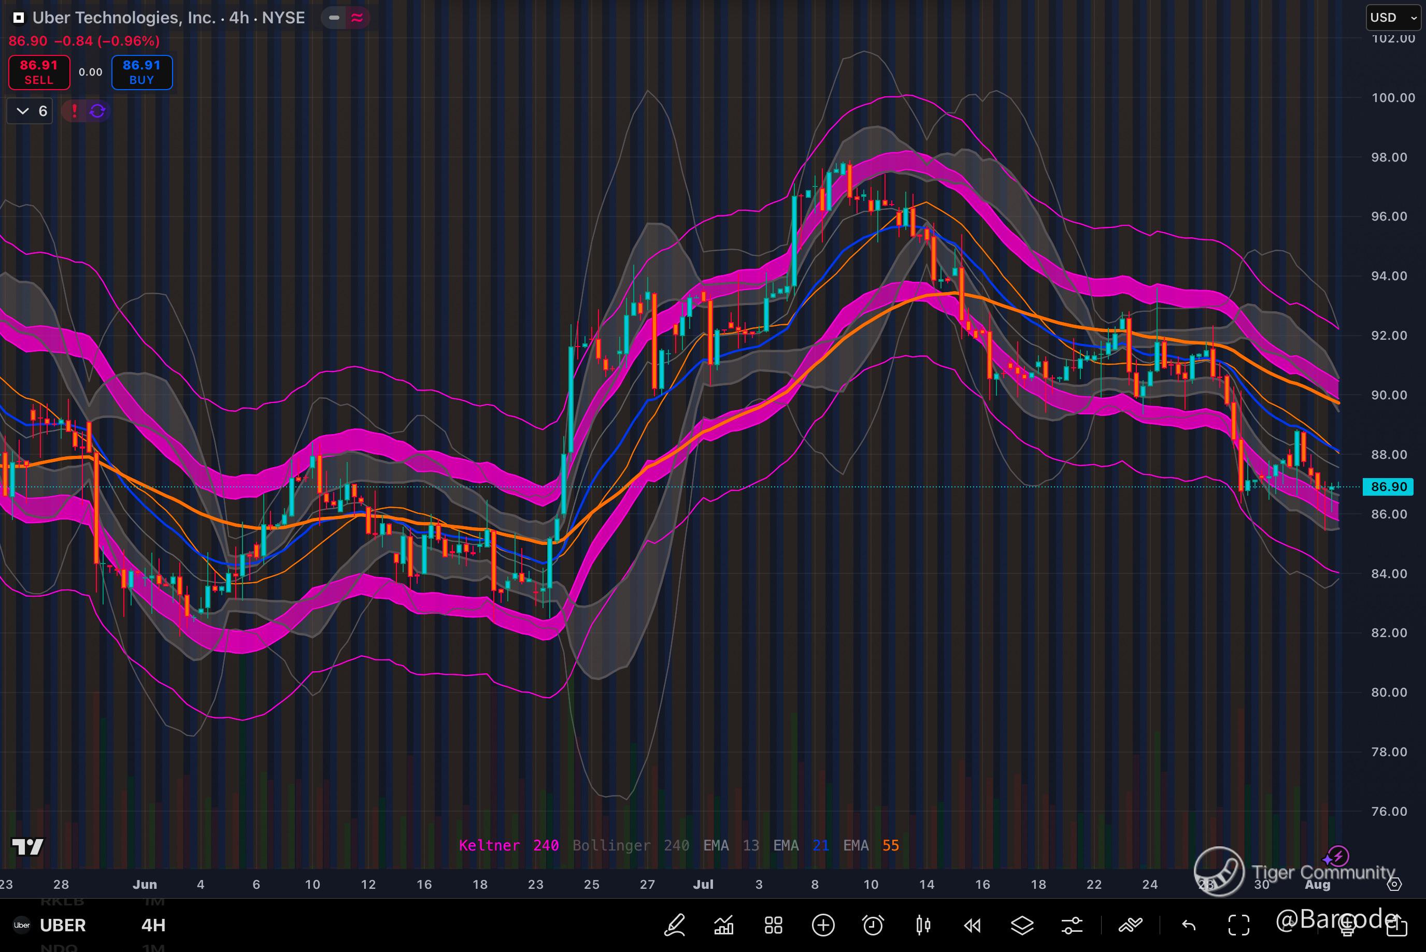
Task: Open the USD currency dropdown
Action: (x=1393, y=18)
